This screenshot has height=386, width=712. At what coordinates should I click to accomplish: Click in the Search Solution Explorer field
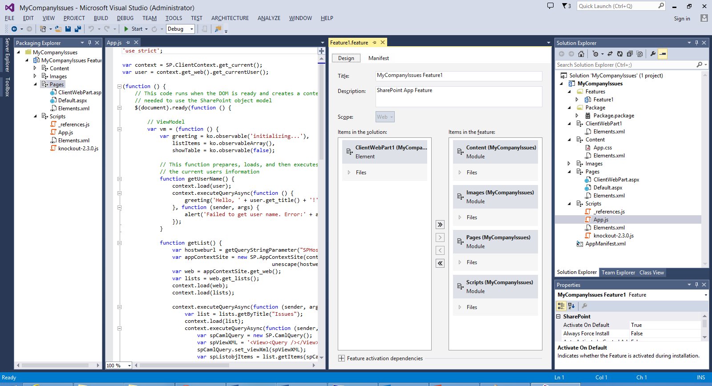(625, 65)
